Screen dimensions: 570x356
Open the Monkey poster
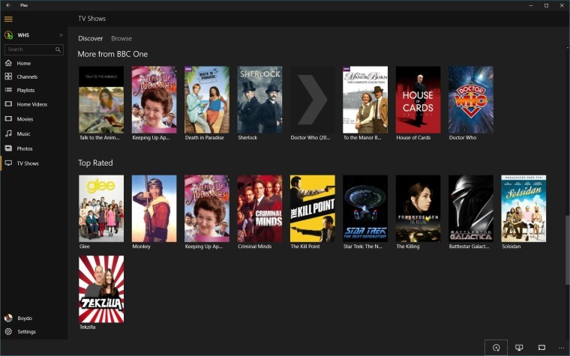click(154, 208)
